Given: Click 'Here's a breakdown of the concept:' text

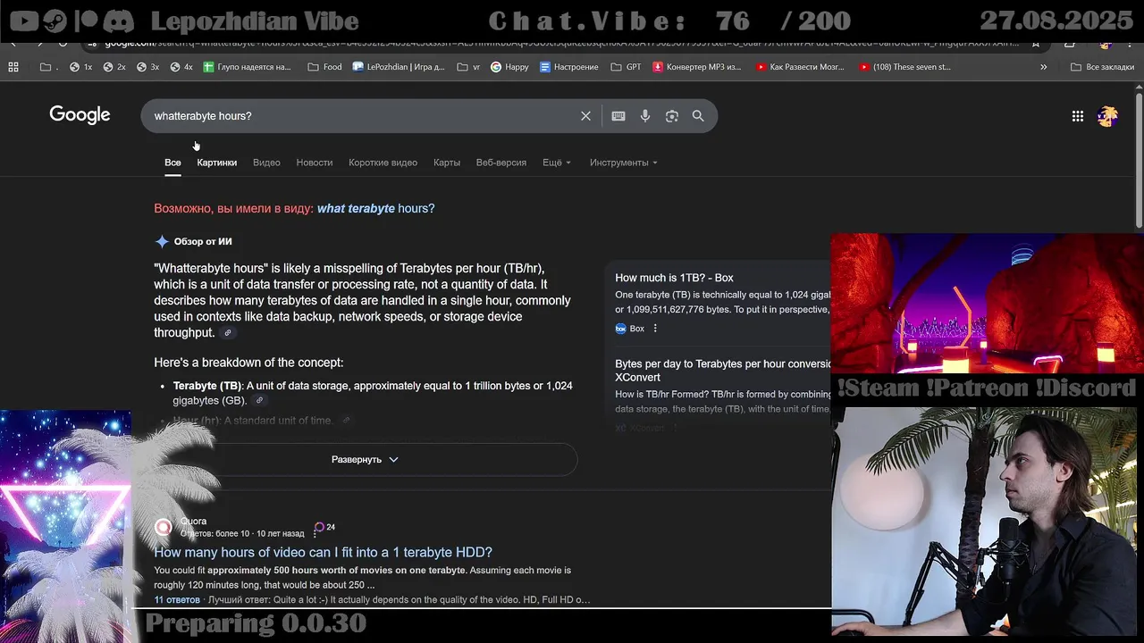Looking at the screenshot, I should [x=248, y=363].
